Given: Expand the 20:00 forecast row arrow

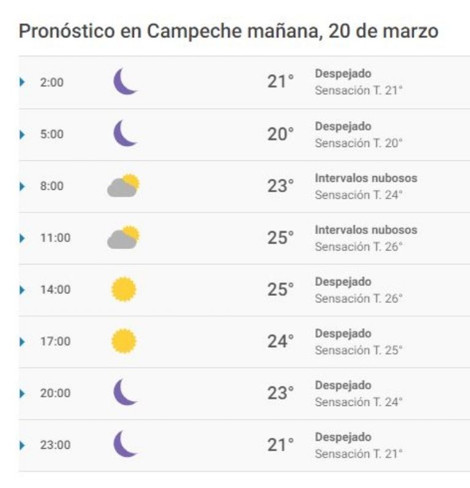Looking at the screenshot, I should 22,393.
